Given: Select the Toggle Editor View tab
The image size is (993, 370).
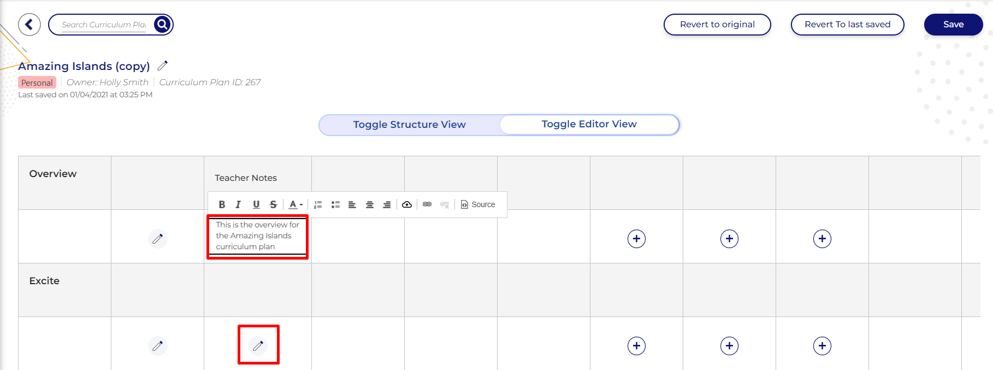Looking at the screenshot, I should tap(589, 124).
